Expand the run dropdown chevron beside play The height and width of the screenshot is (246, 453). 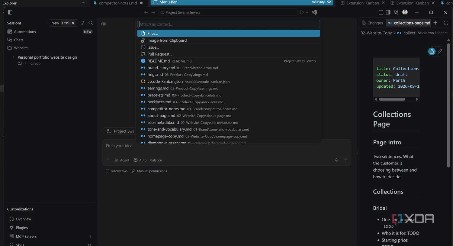[307, 12]
